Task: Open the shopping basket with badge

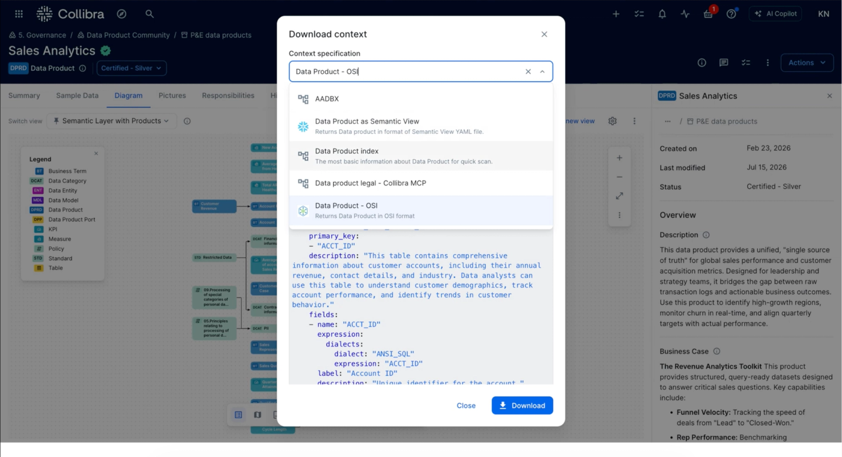Action: (709, 13)
